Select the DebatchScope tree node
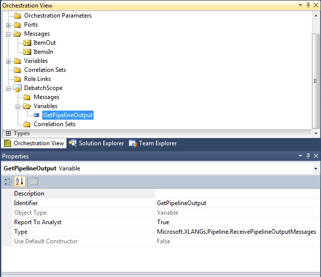Viewport: 321px width, 277px height. (x=43, y=88)
